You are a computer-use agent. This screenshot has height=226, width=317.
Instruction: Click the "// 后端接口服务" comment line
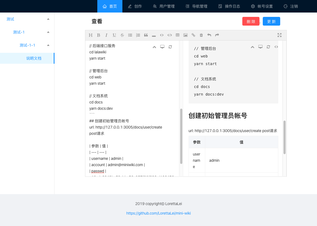coord(102,46)
